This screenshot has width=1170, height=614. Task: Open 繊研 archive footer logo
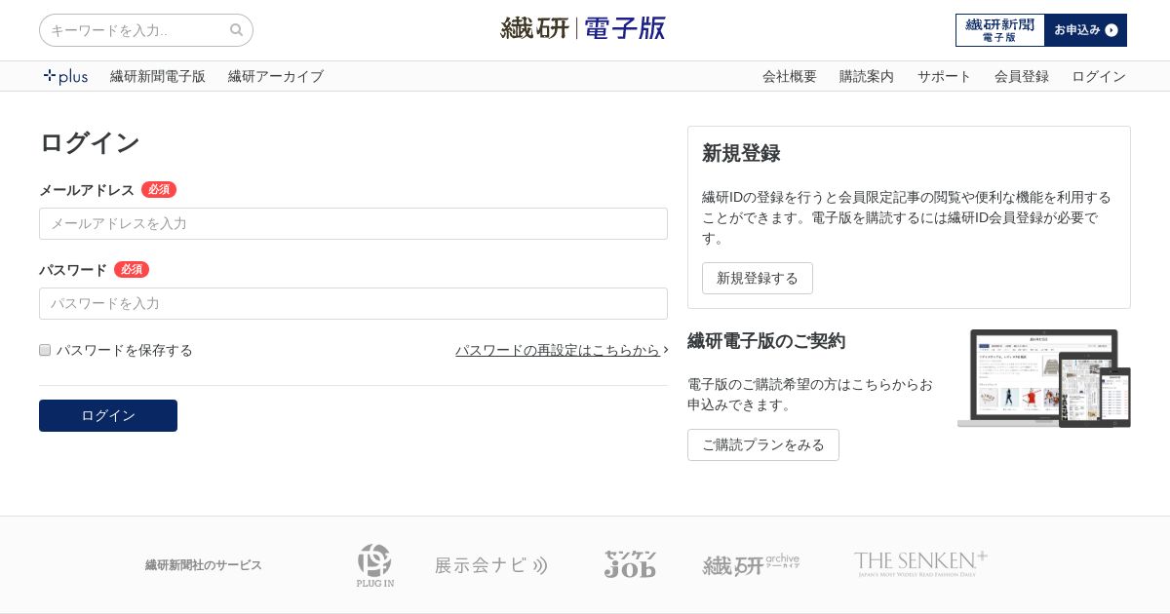tap(751, 565)
